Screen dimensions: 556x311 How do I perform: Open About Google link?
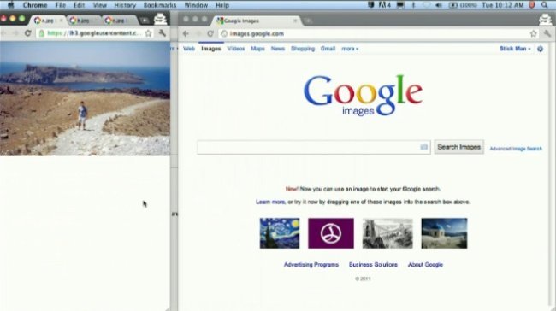425,265
